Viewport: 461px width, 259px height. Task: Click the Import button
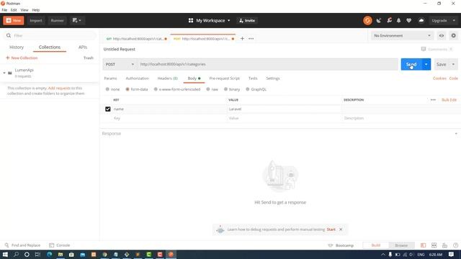(x=36, y=21)
